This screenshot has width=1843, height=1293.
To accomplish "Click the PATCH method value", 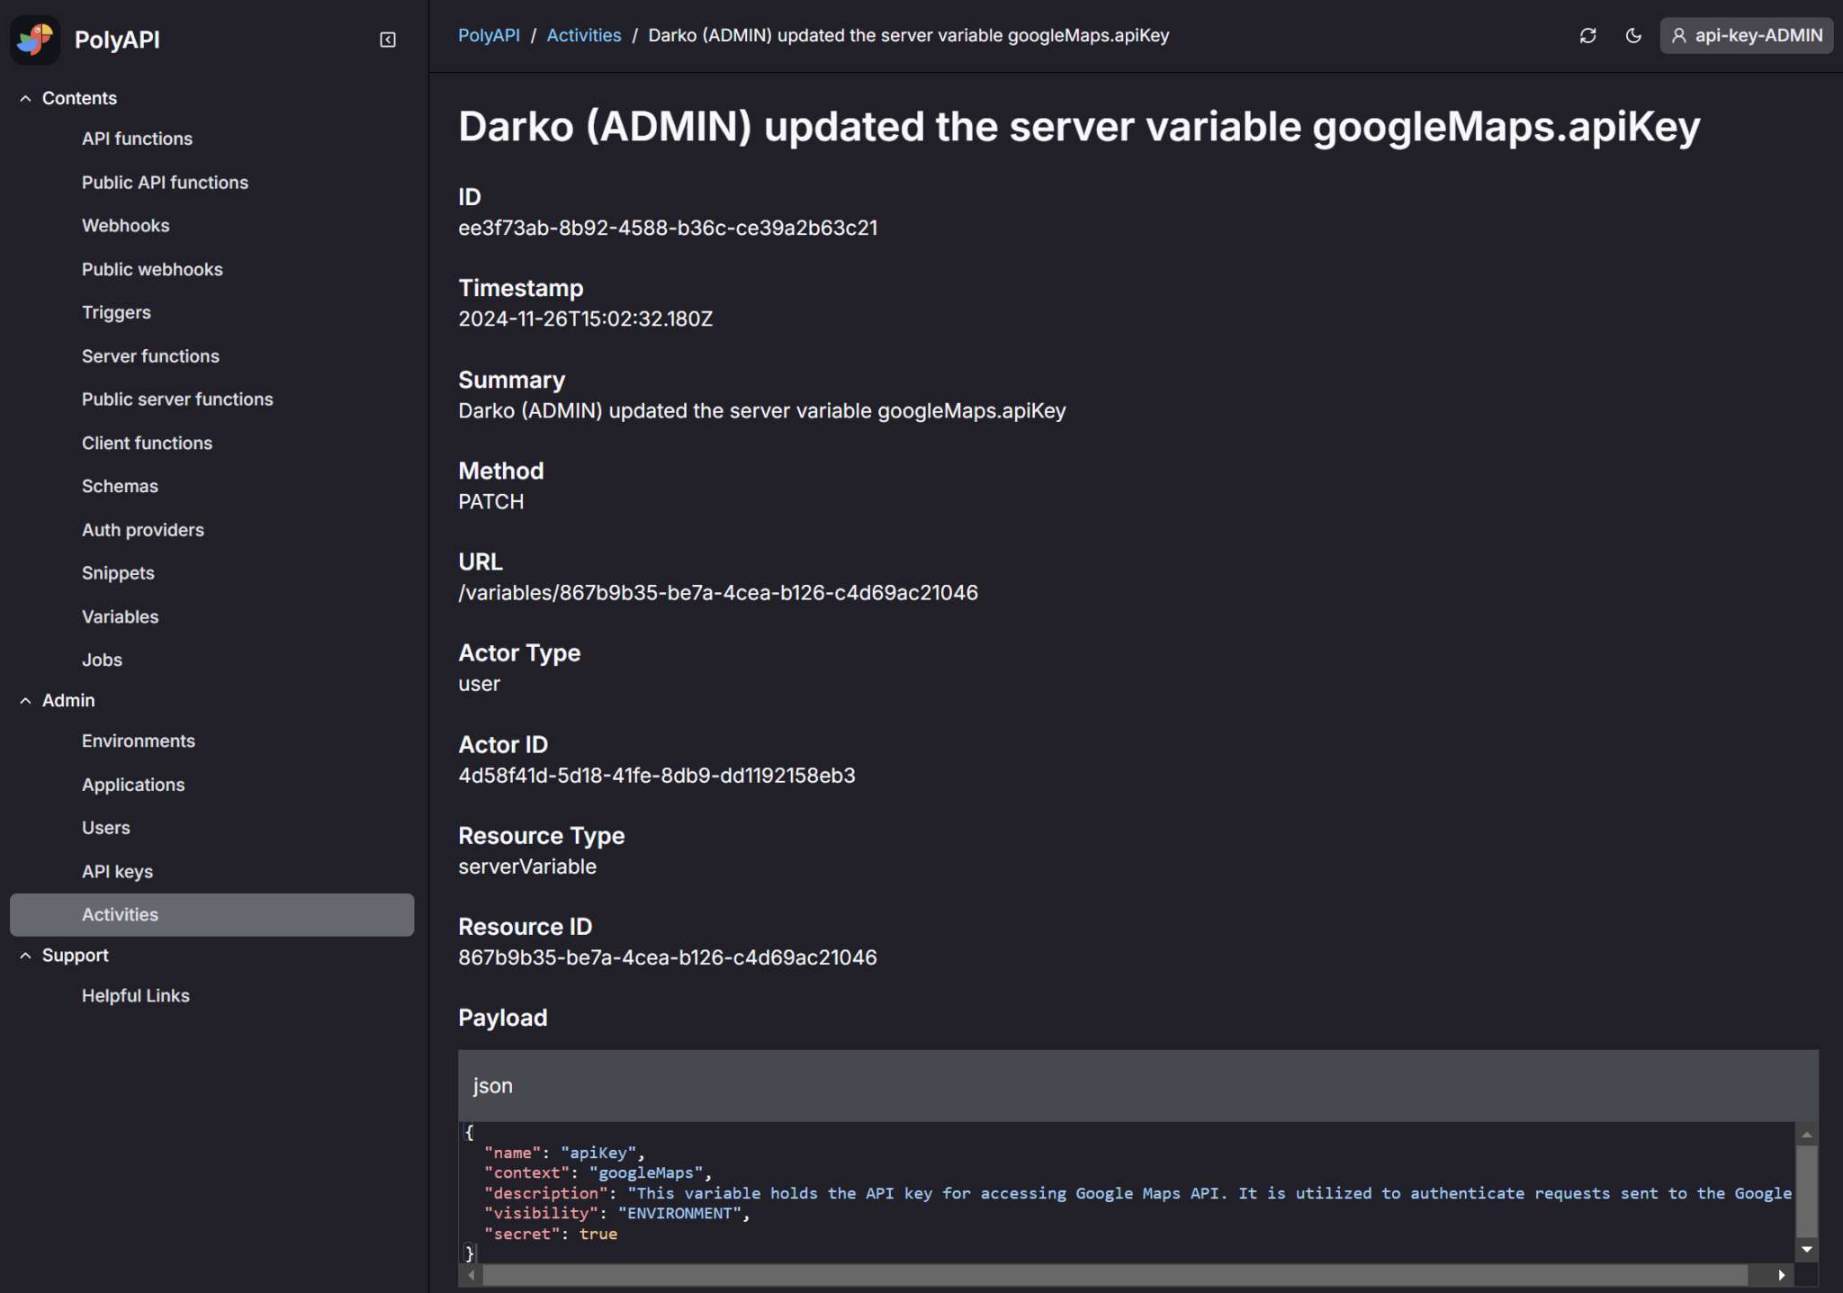I will (490, 501).
